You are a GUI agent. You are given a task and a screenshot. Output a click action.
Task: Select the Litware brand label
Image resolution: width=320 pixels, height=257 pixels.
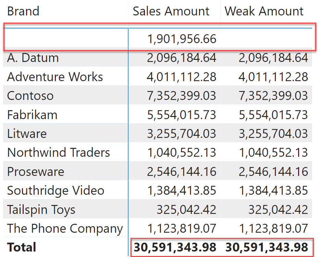tap(27, 134)
